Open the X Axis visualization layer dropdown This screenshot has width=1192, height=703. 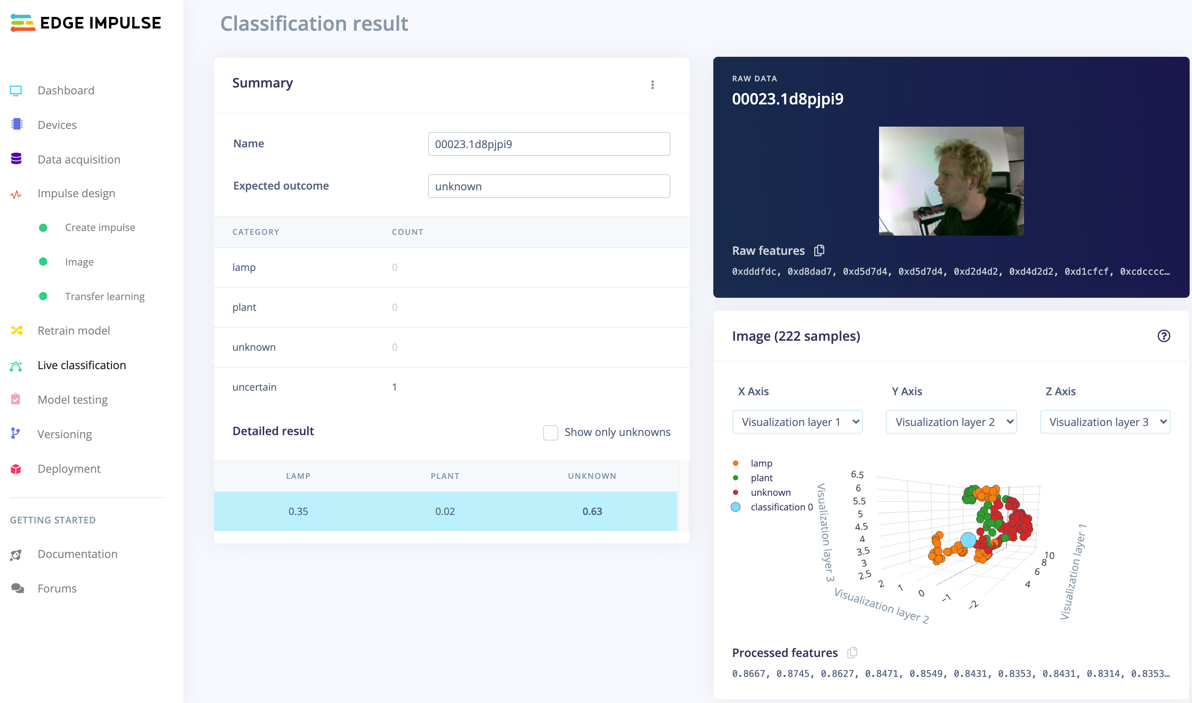coord(797,422)
